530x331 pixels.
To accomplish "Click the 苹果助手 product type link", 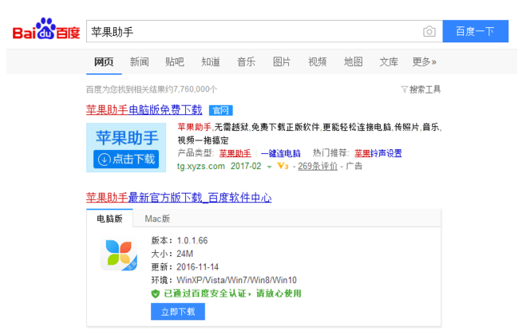I will pos(235,153).
